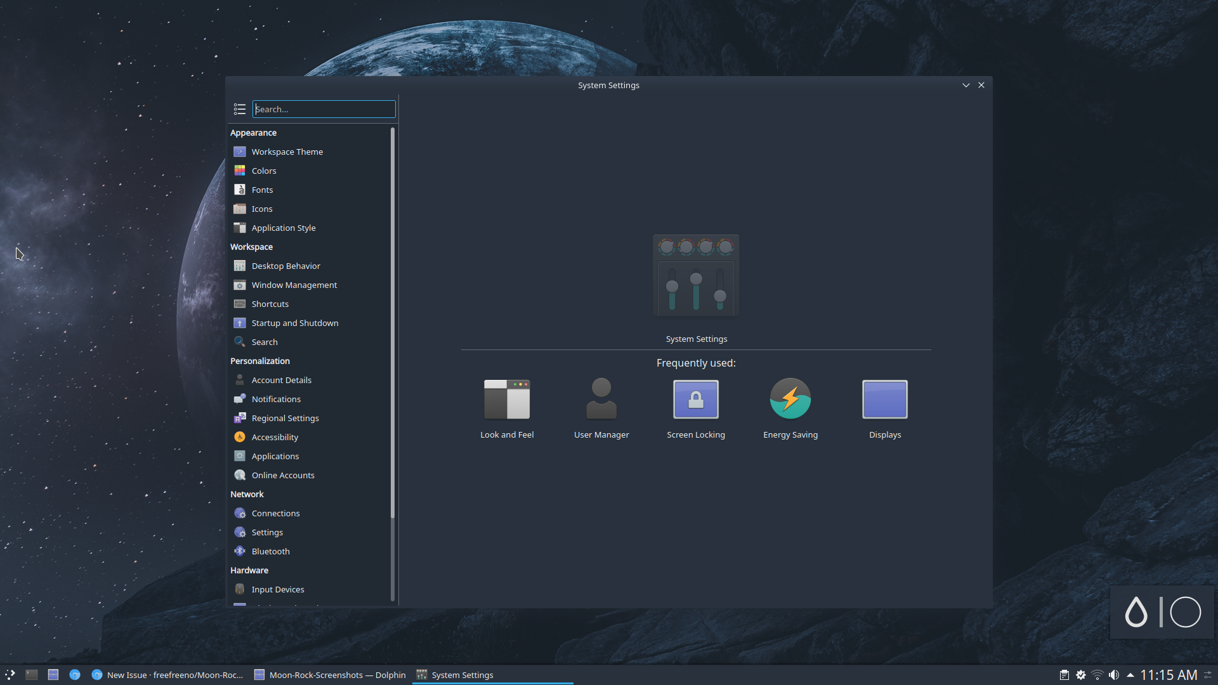Click the volume icon in system tray
1218x685 pixels.
pyautogui.click(x=1115, y=675)
